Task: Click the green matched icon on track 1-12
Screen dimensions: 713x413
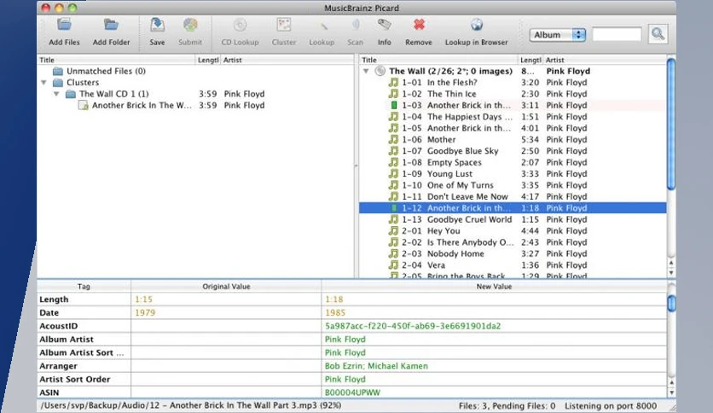Action: click(394, 208)
